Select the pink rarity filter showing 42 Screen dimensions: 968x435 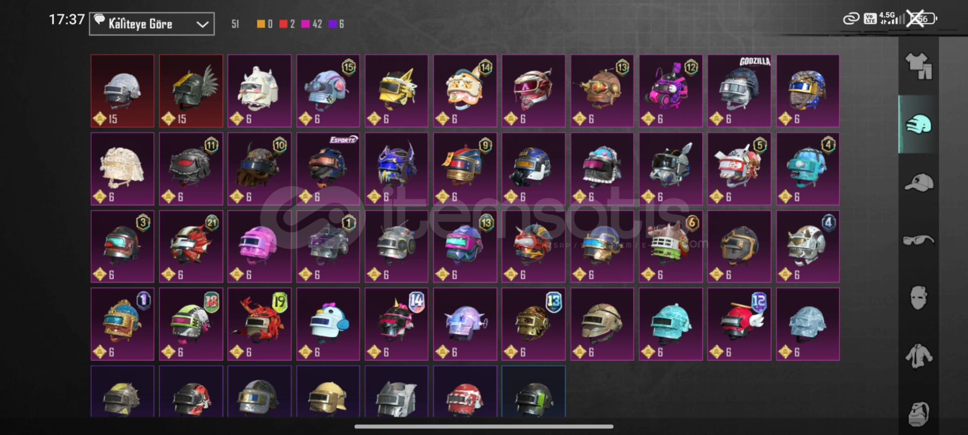[x=312, y=24]
